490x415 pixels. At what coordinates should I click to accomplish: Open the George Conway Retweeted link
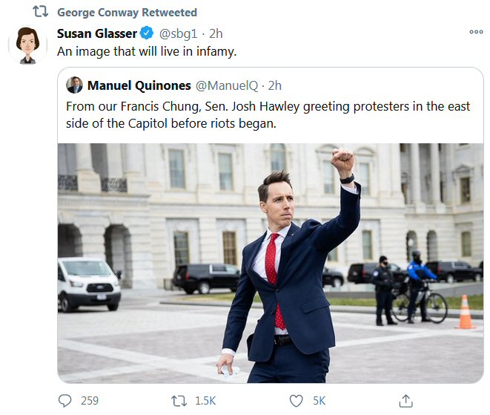pos(127,13)
